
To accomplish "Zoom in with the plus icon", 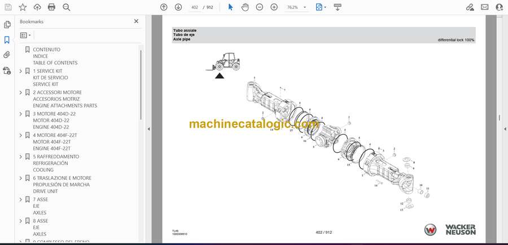I will point(274,7).
